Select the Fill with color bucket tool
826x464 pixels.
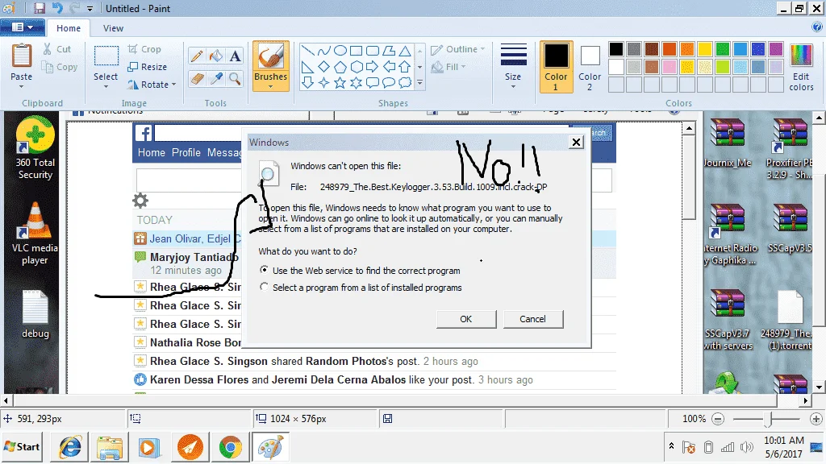coord(216,56)
